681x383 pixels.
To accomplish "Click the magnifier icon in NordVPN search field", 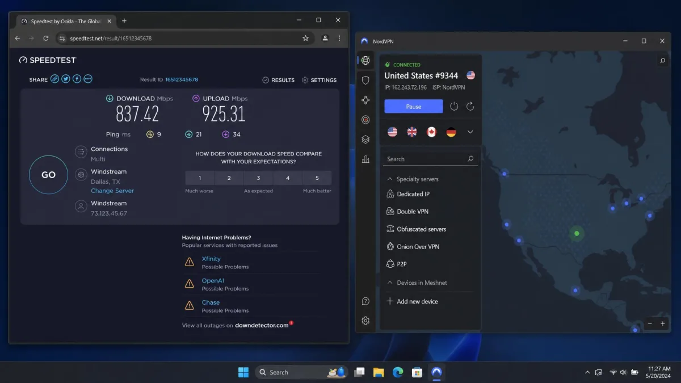I will click(x=470, y=159).
